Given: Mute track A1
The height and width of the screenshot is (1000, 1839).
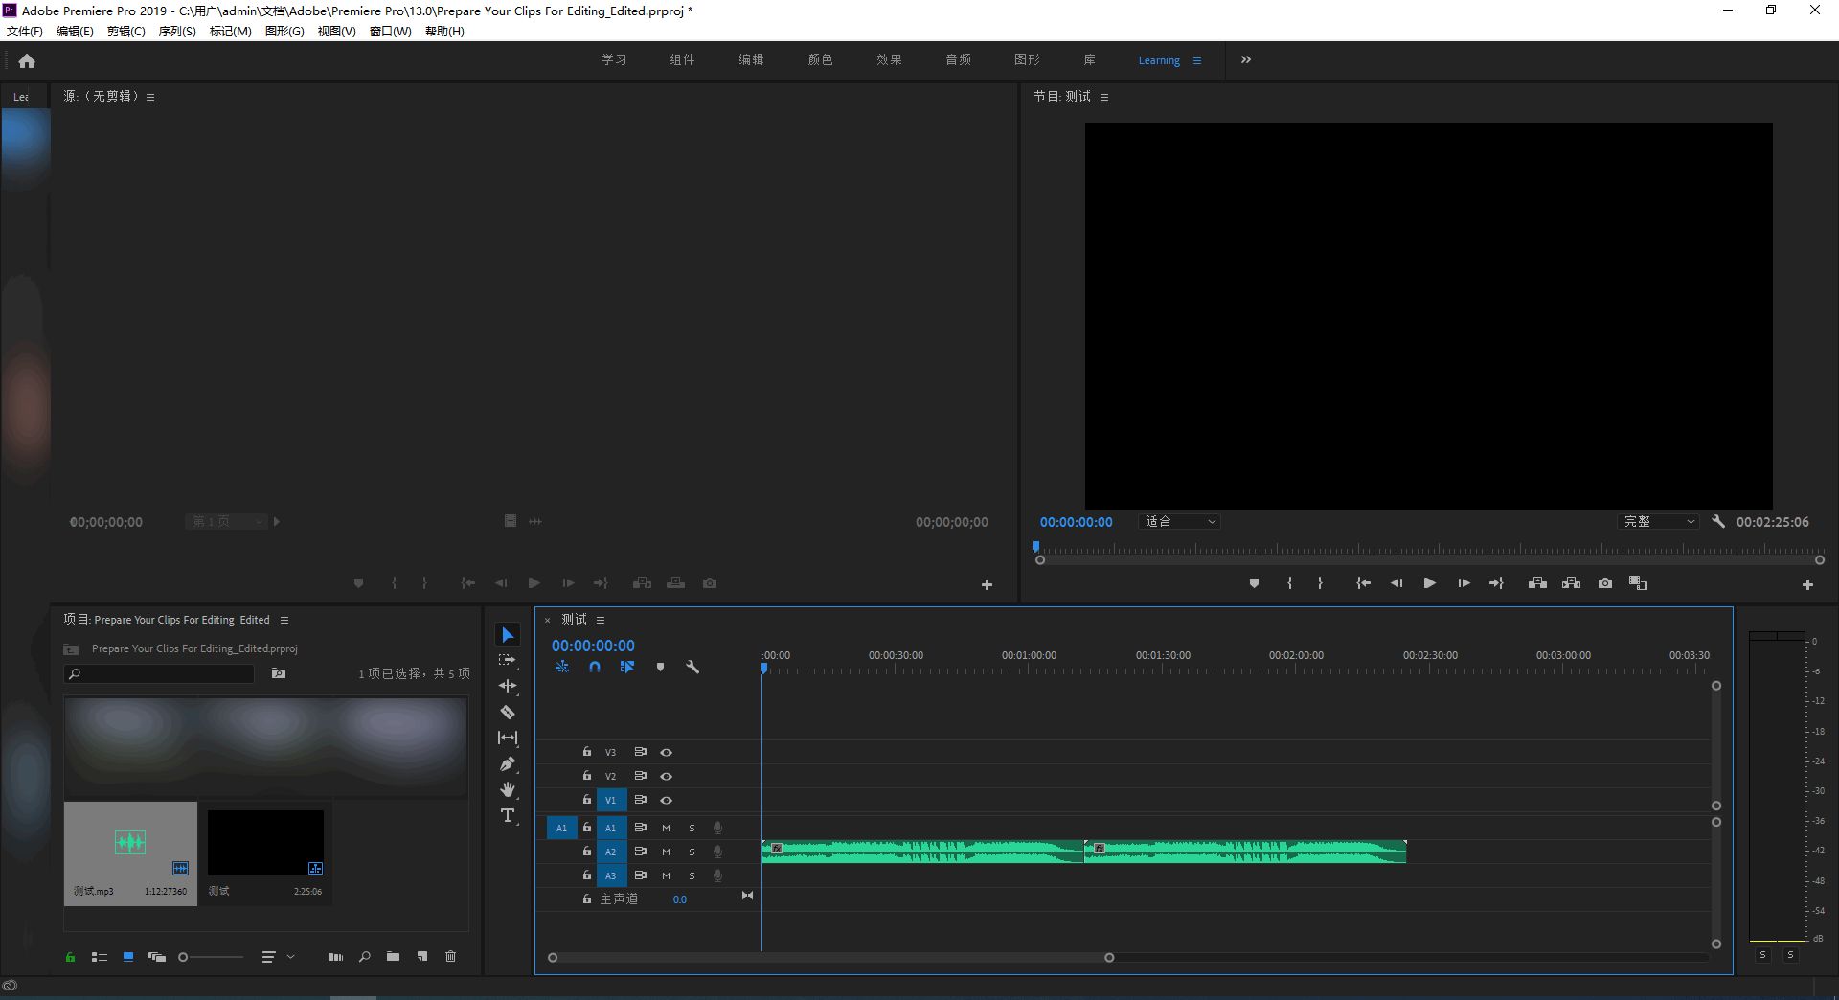Looking at the screenshot, I should point(666,828).
